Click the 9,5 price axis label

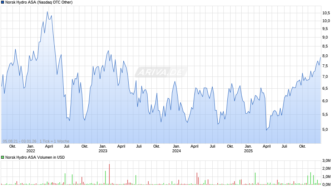325,29
